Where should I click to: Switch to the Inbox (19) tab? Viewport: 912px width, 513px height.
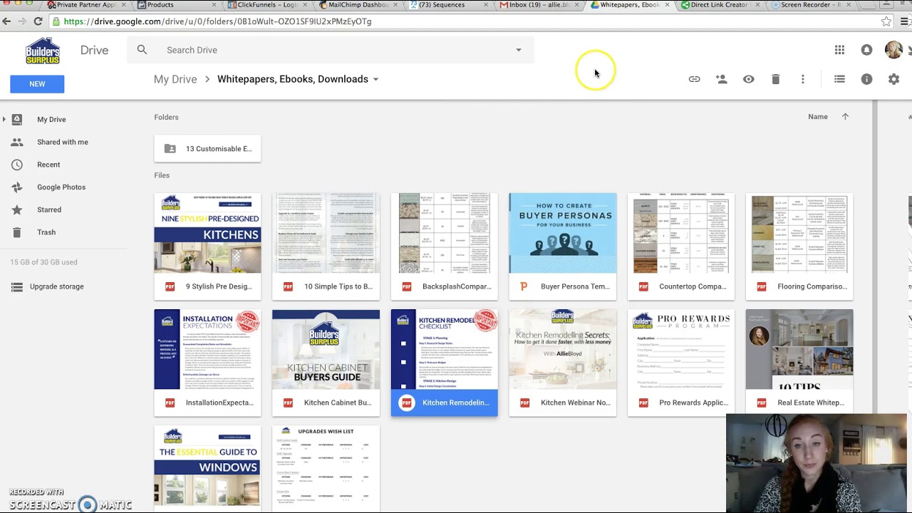[x=538, y=5]
